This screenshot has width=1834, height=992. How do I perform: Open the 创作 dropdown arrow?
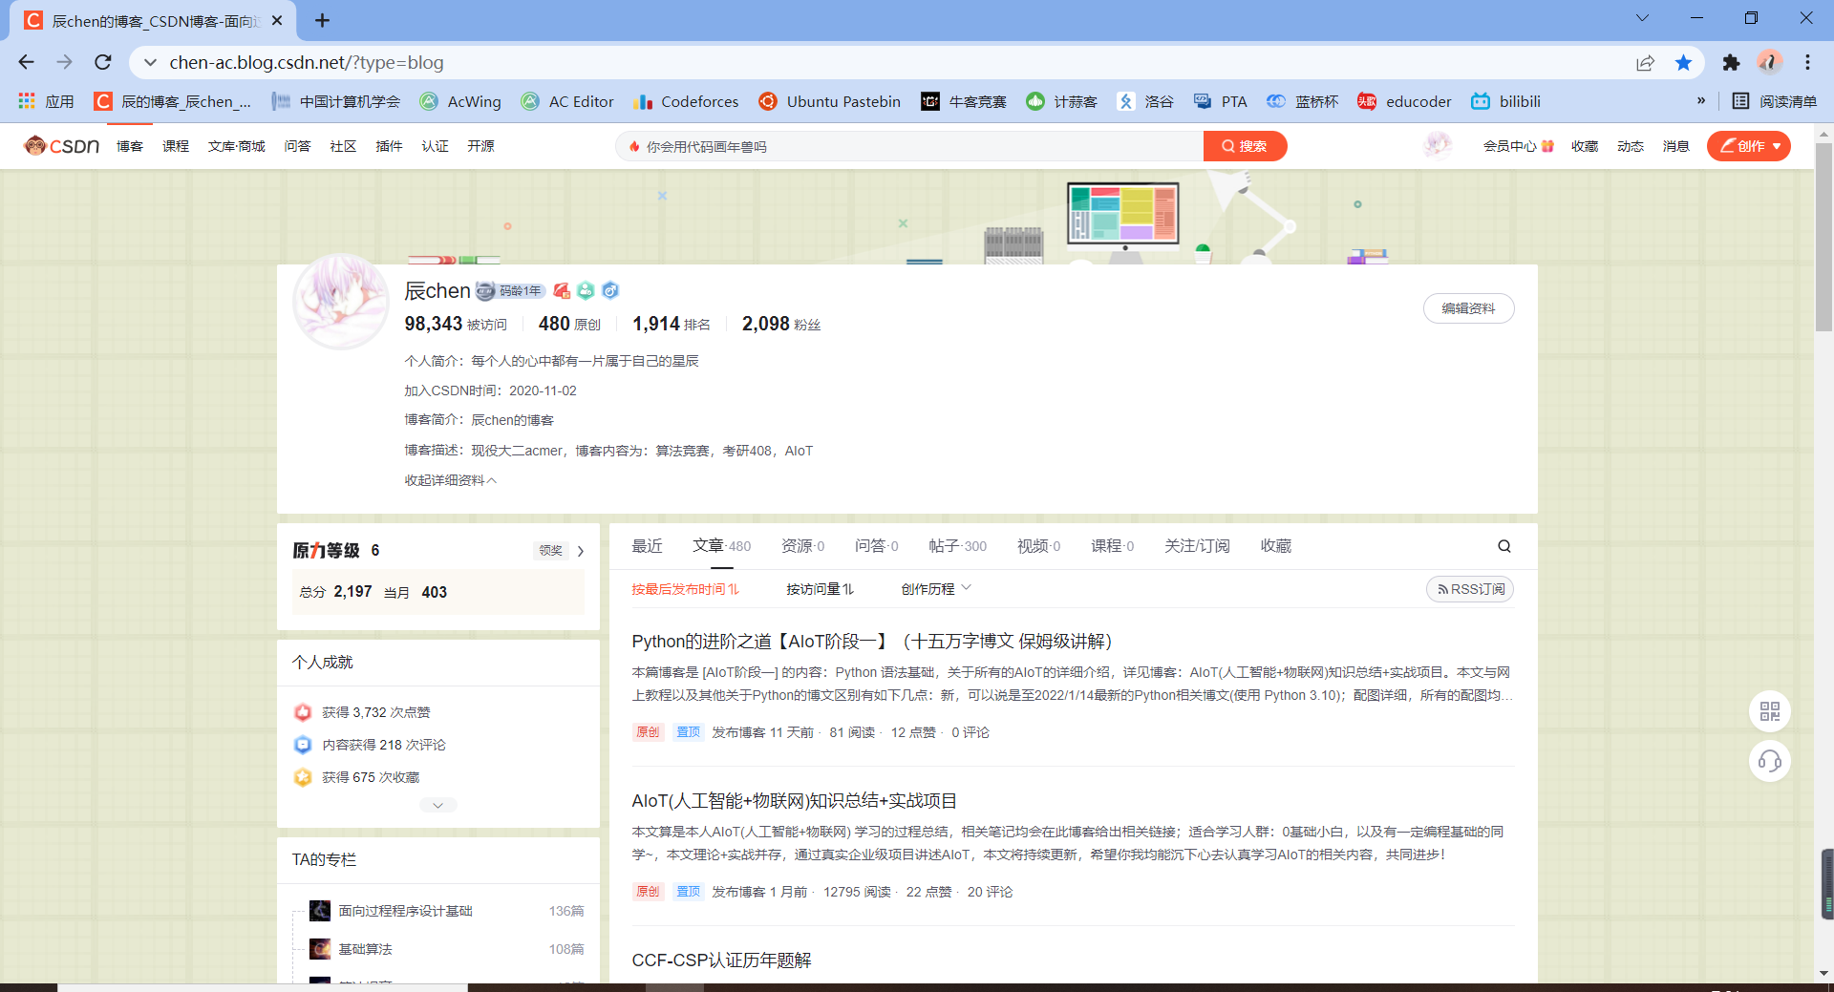coord(1777,146)
